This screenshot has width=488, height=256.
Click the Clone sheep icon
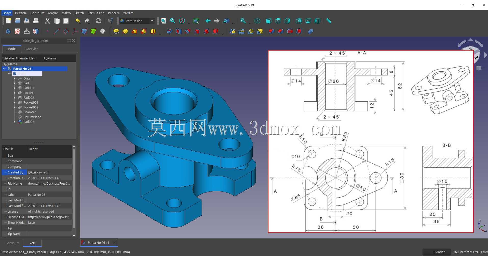pos(103,31)
